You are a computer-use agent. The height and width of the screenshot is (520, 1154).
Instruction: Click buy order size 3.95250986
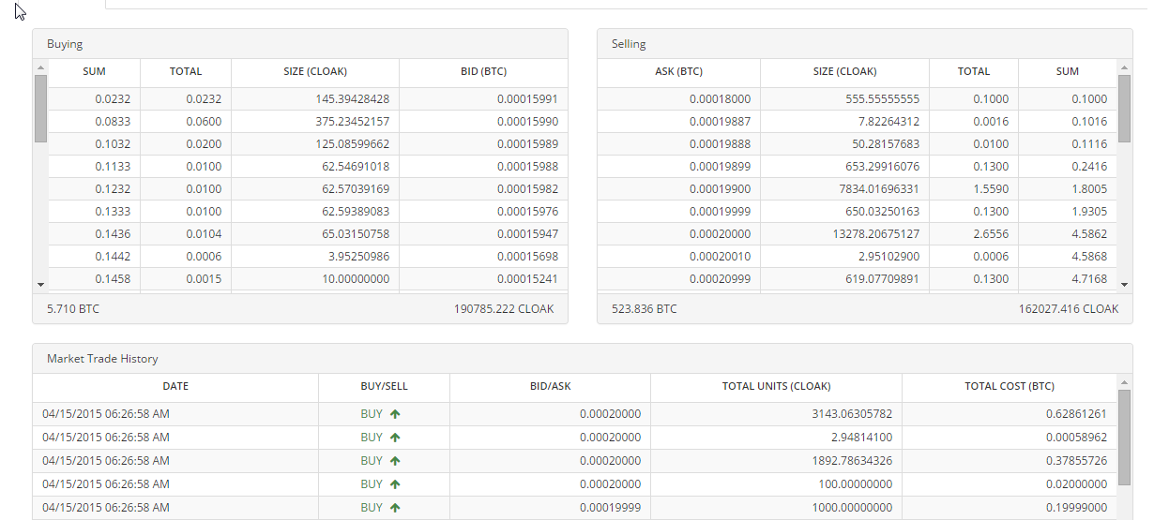[x=359, y=256]
